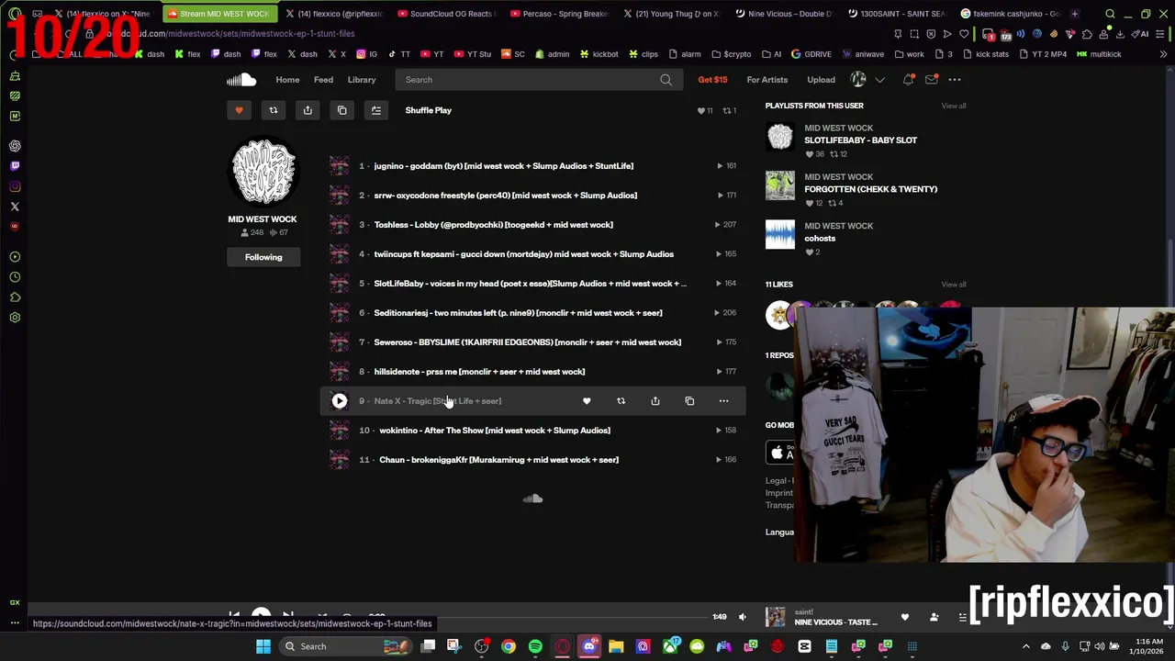Toggle the Following button for MID WEST WOCK
Screen dimensions: 1175x661
pos(263,257)
